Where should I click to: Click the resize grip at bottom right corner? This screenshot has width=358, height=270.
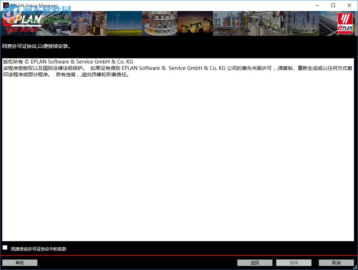point(356,268)
